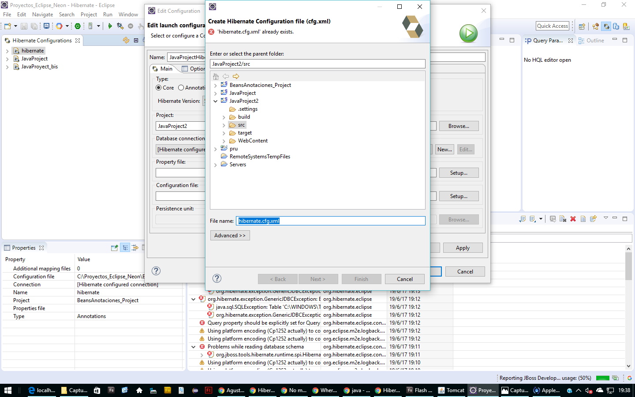Open the Tomcat taskbar item

(x=451, y=390)
